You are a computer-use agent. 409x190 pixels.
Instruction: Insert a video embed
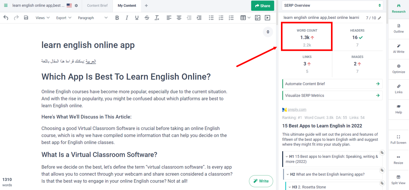267,18
